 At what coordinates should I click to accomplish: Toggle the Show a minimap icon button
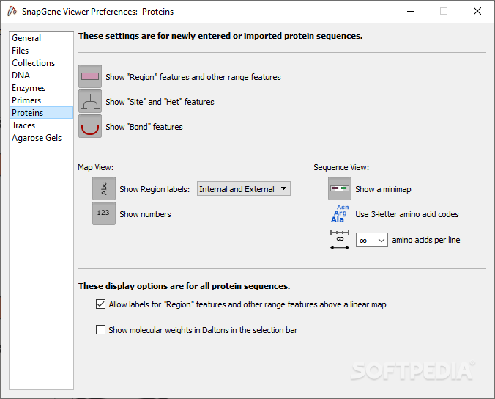pos(340,188)
